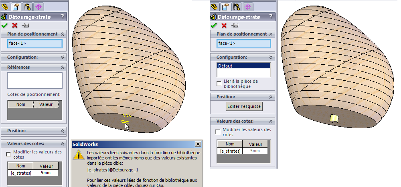
Task: Open PropertyManager tab in left panel
Action: 16,6
